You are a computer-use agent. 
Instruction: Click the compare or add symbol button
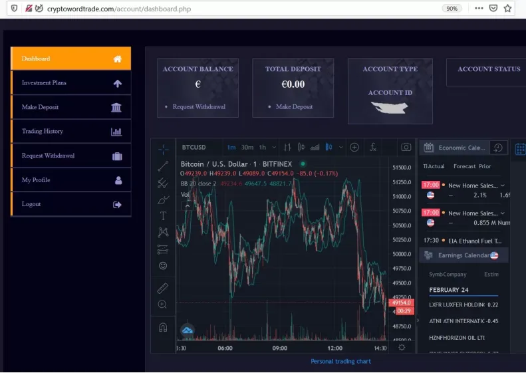click(x=354, y=147)
